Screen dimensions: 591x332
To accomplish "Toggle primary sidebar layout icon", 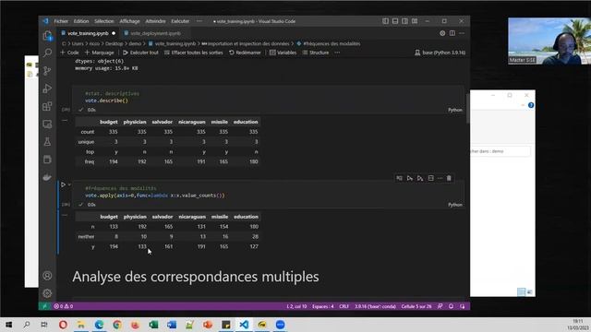I will coord(385,21).
